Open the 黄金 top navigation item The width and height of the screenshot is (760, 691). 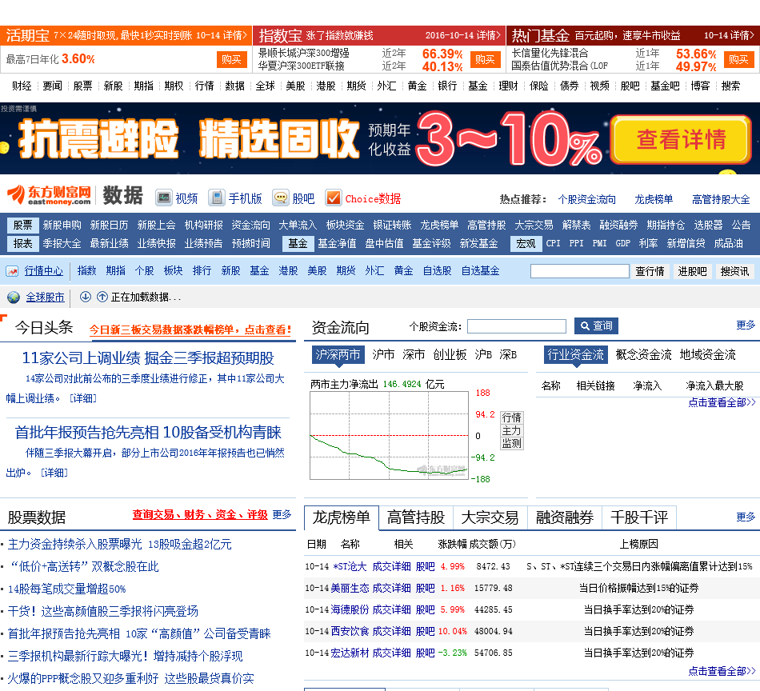pyautogui.click(x=418, y=86)
